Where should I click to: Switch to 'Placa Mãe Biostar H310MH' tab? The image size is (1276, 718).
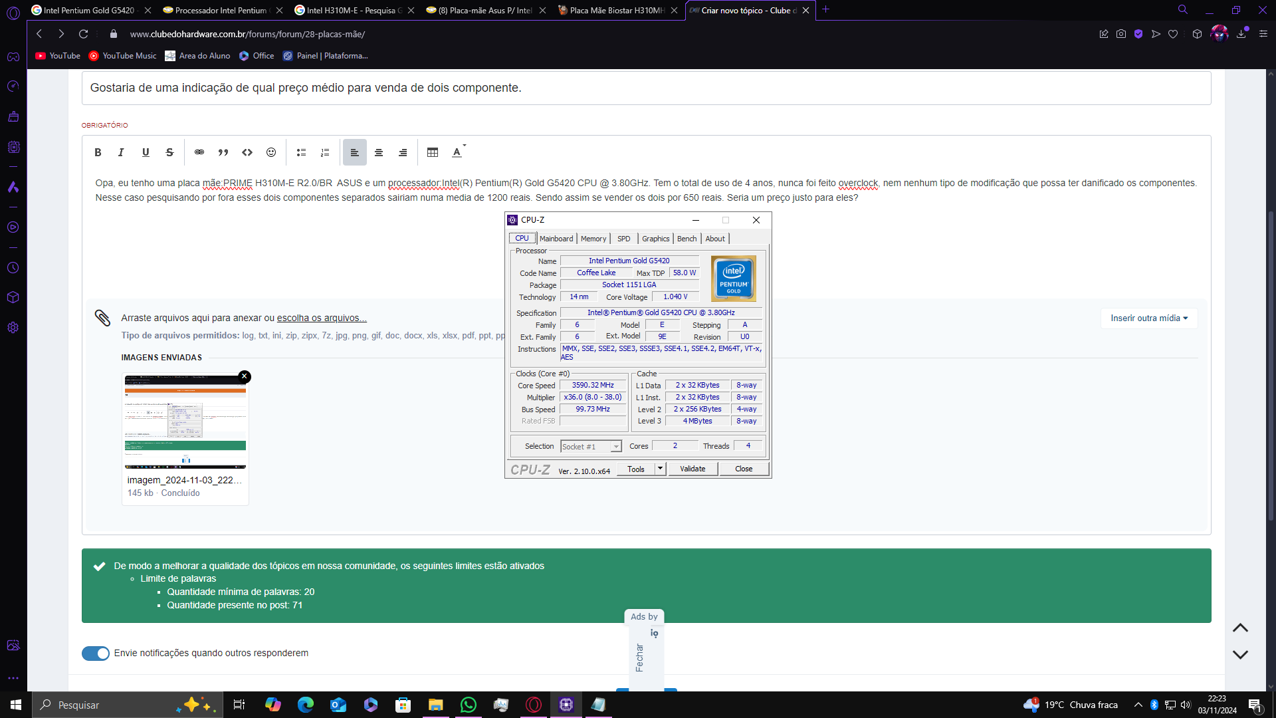pos(617,10)
